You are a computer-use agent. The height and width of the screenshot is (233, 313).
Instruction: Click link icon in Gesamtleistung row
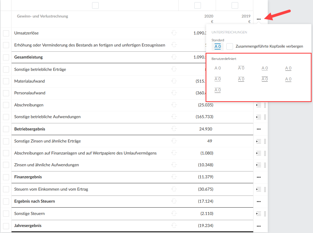174,57
